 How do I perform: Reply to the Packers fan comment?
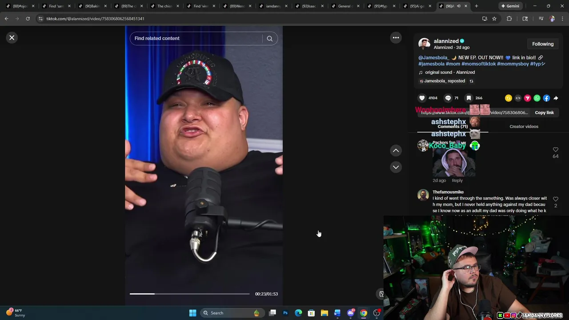457,180
